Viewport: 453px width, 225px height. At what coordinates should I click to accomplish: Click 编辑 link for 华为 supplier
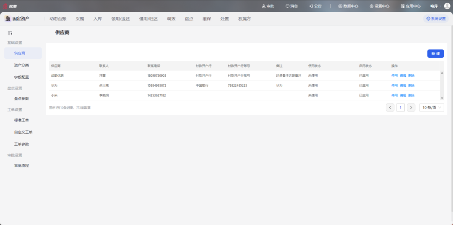click(403, 85)
